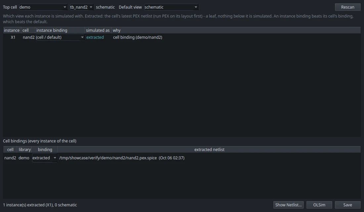364x212 pixels.
Task: Select green 'extracted' simulated-as value
Action: point(95,37)
